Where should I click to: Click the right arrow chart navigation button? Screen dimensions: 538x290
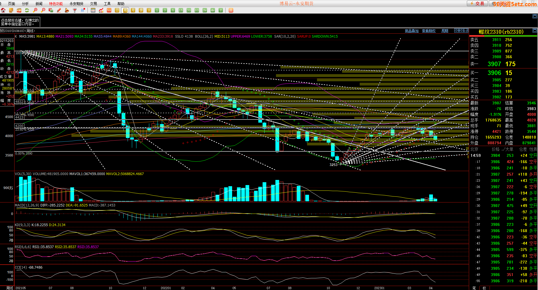pyautogui.click(x=461, y=31)
